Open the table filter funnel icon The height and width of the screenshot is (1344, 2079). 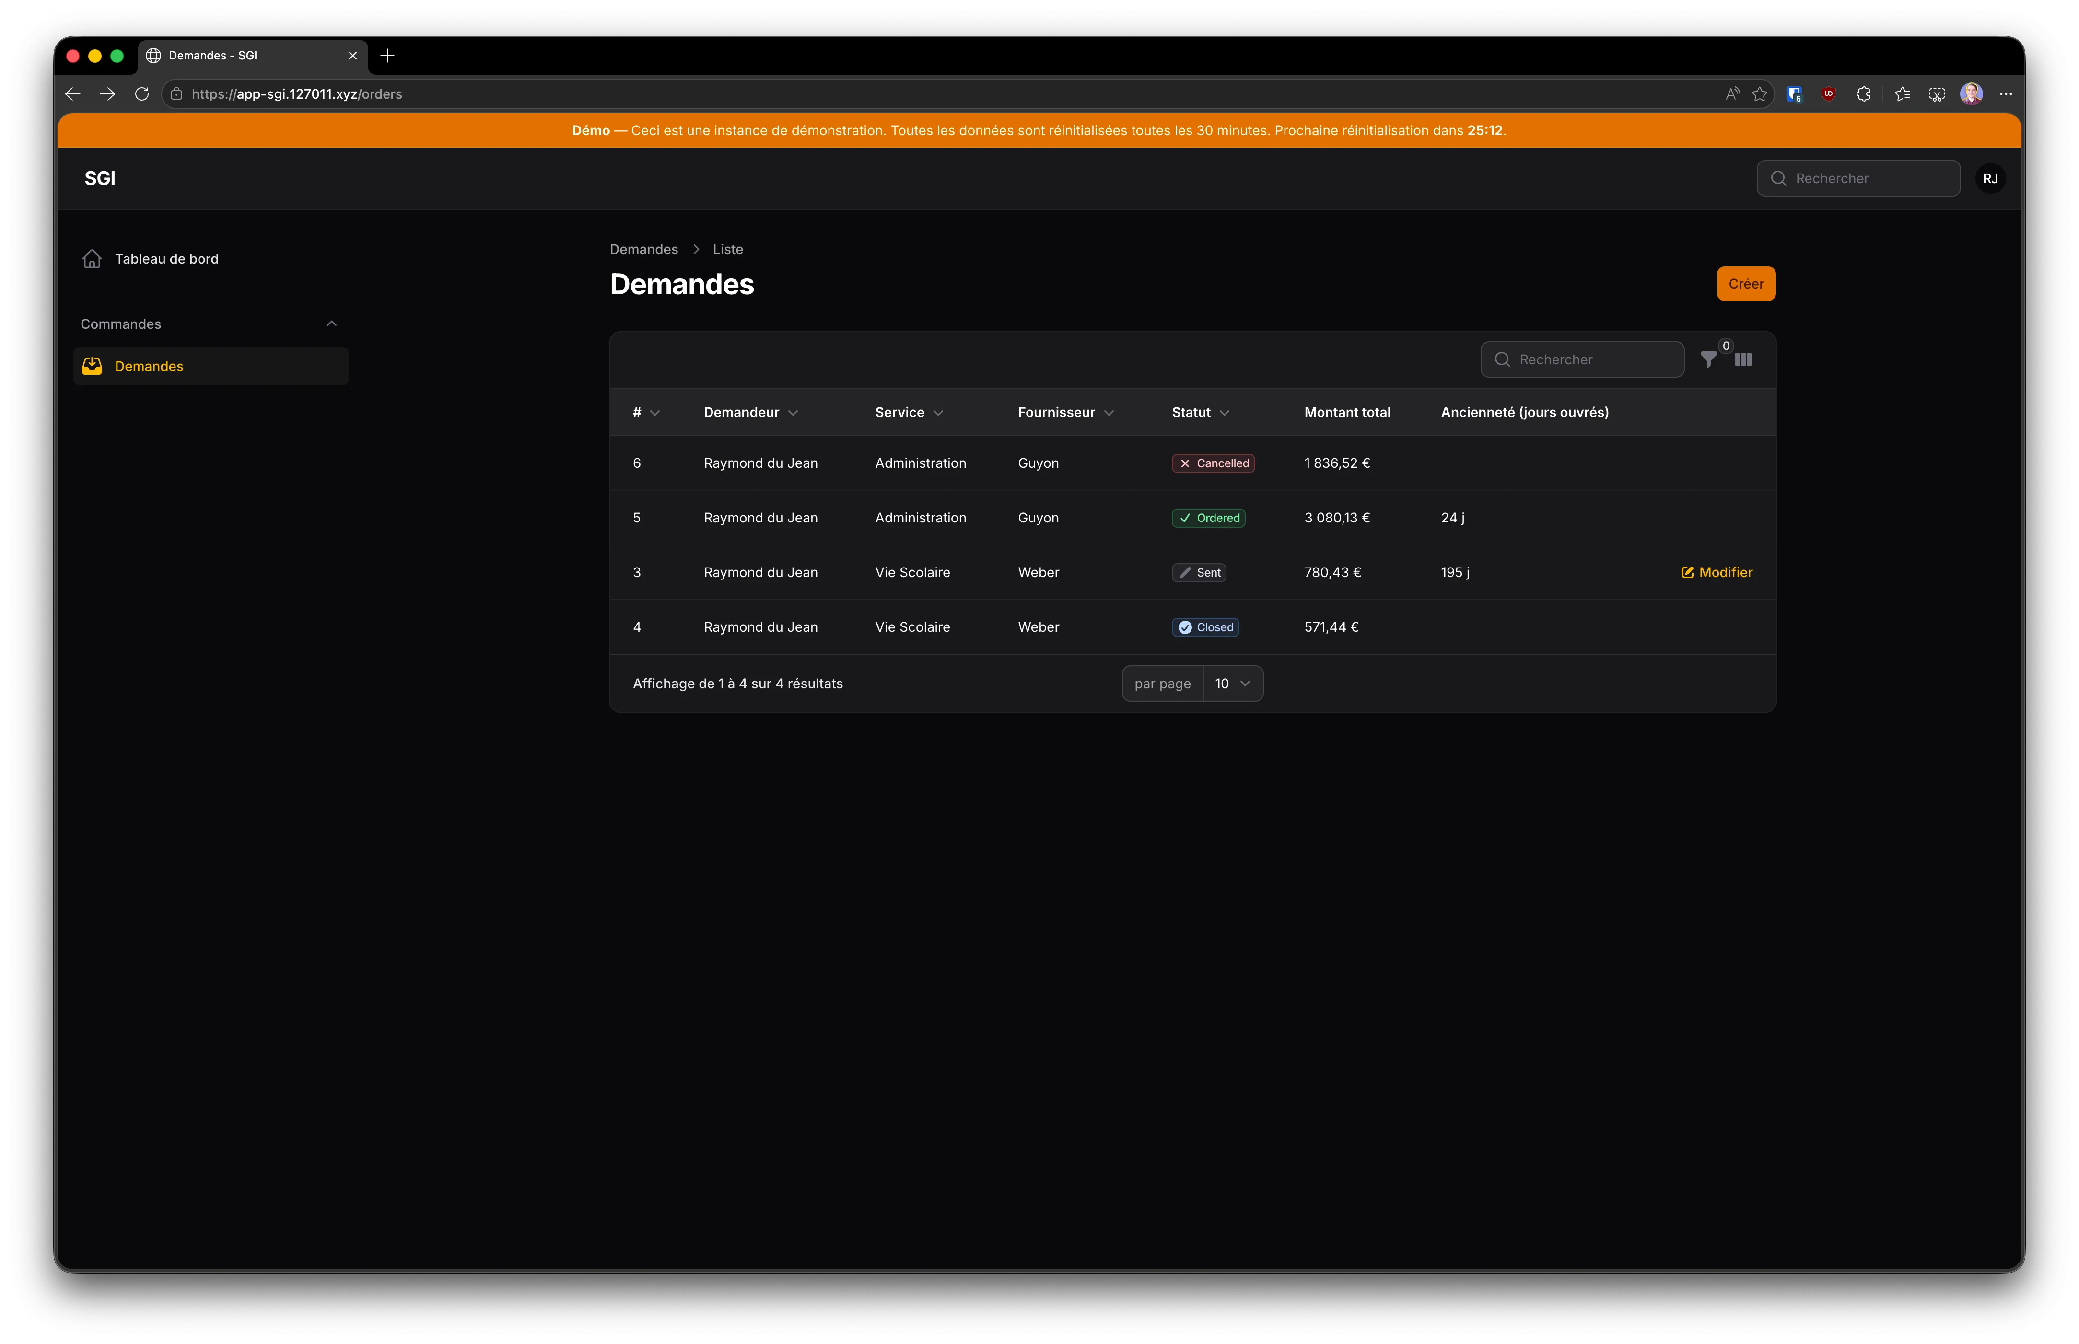pyautogui.click(x=1708, y=359)
